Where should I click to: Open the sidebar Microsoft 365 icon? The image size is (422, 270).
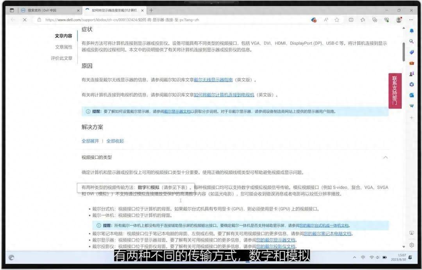tap(411, 84)
